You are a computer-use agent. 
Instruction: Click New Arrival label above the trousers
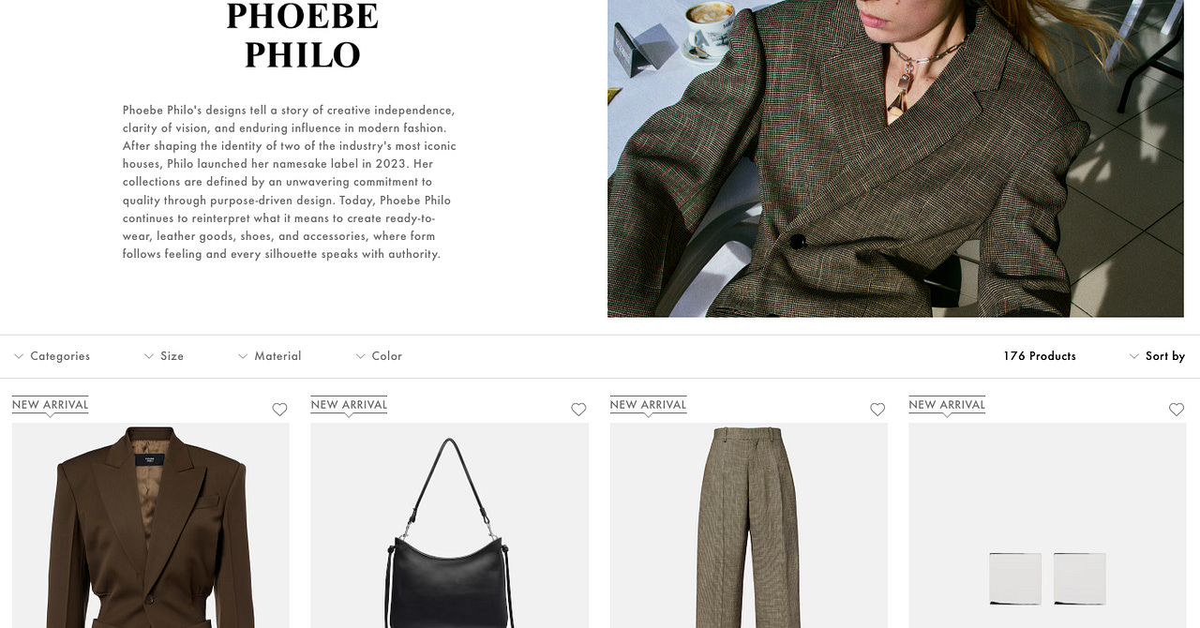[x=649, y=405]
